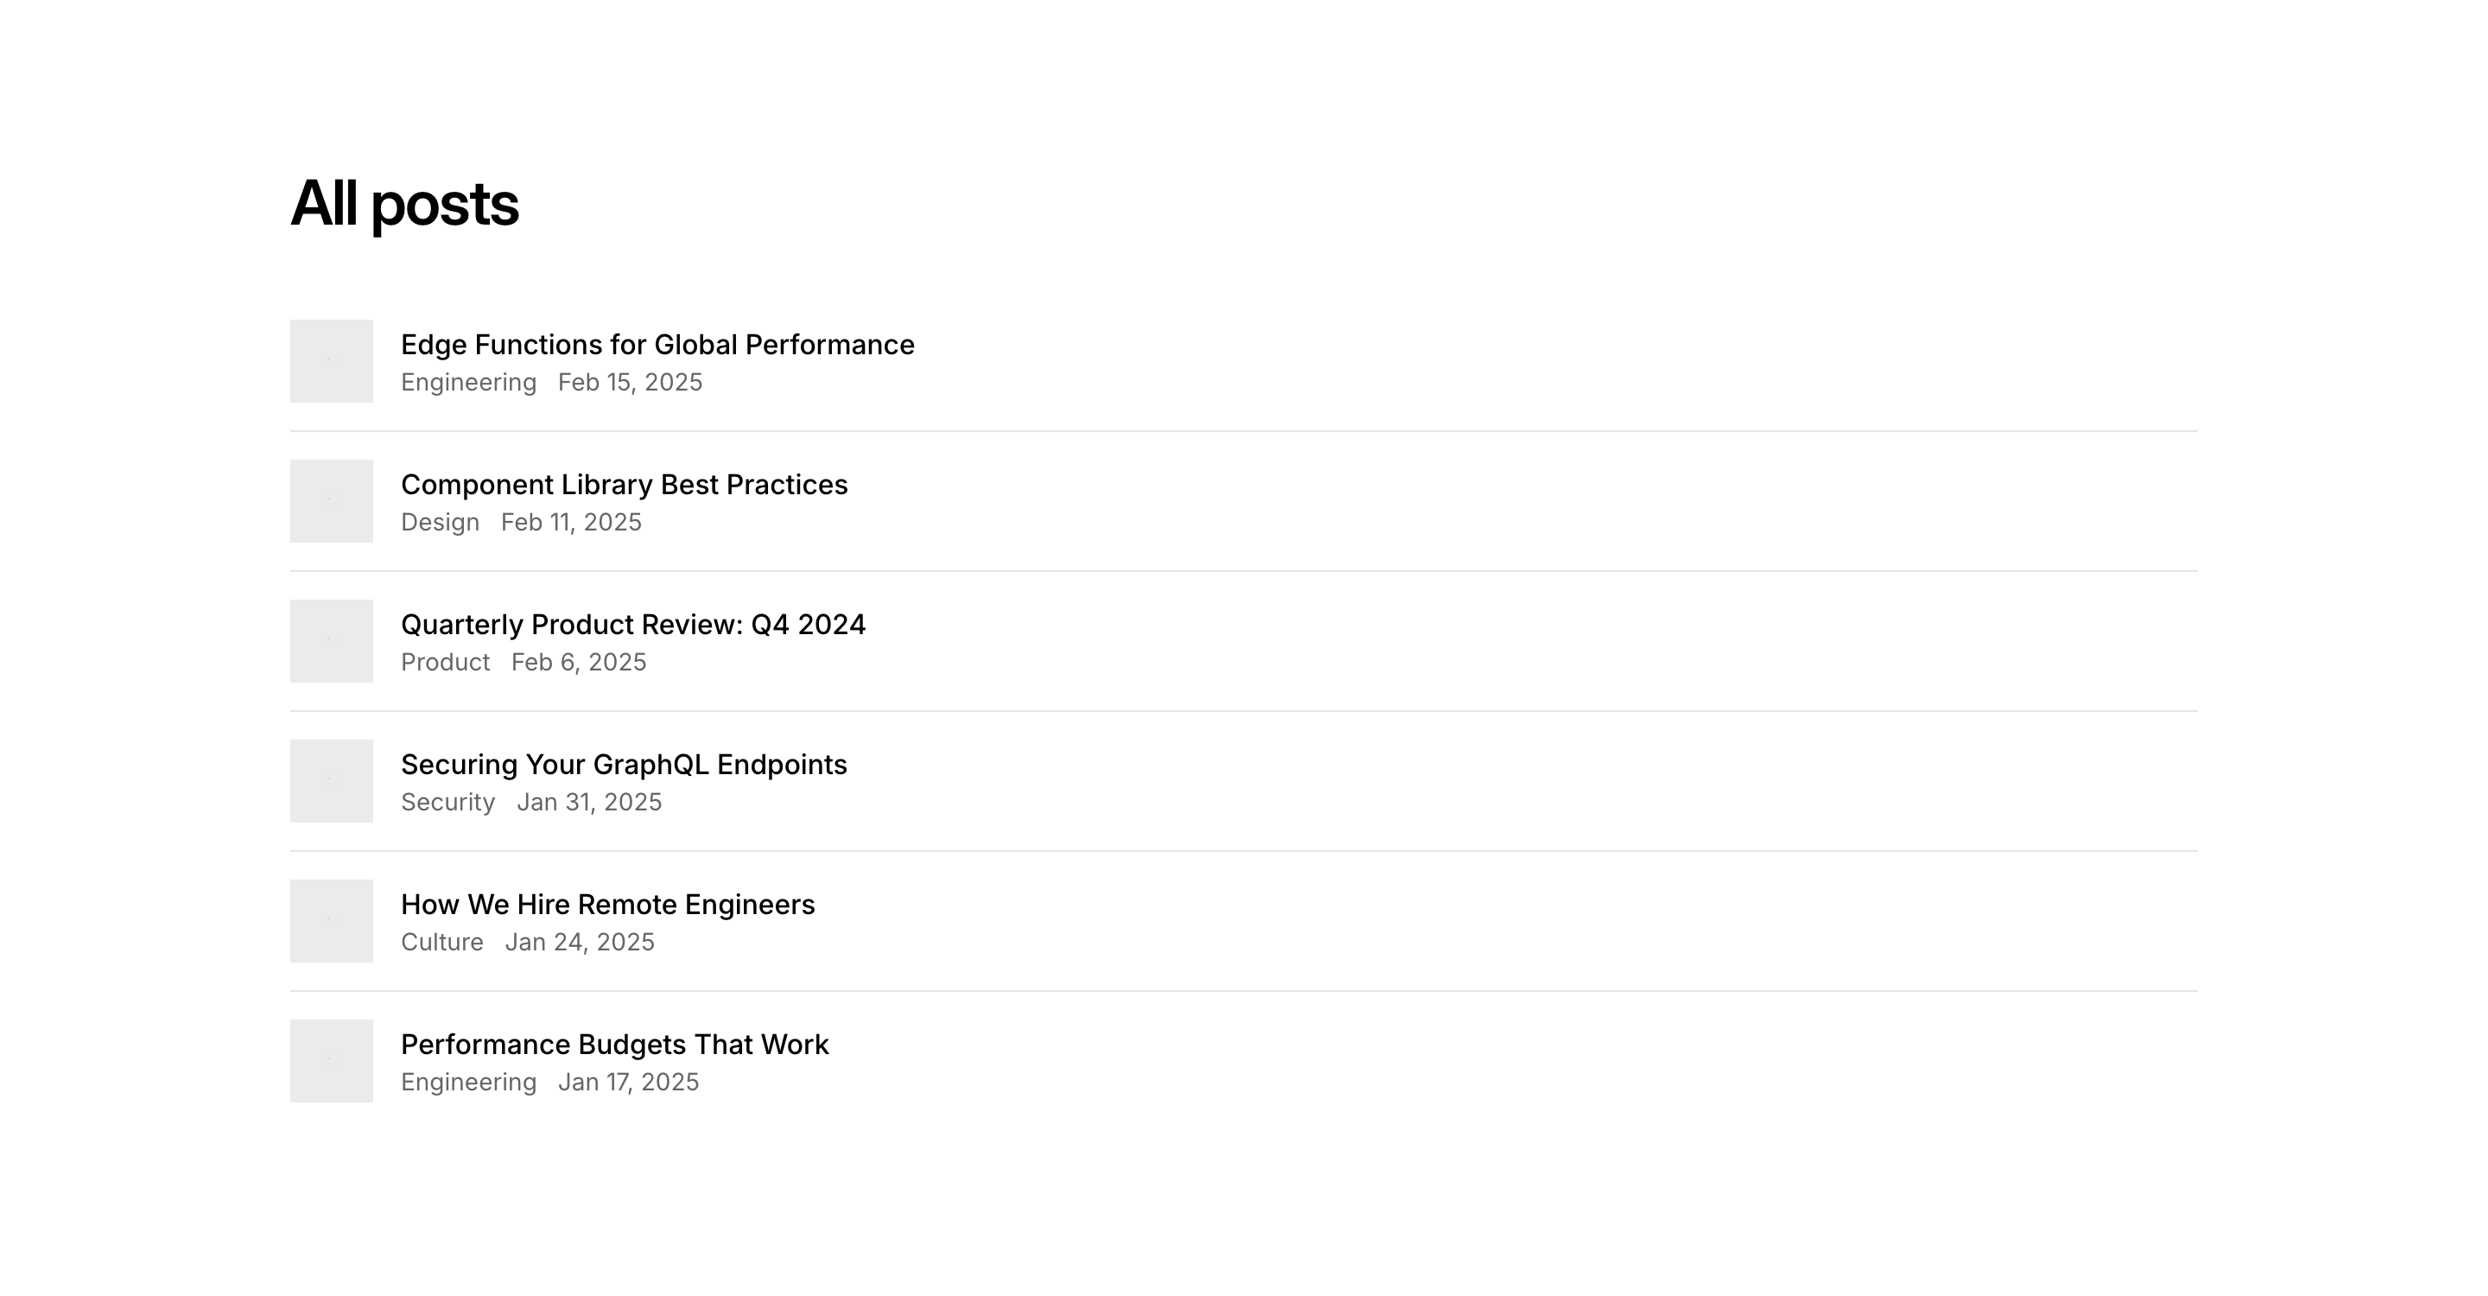Open the Security category label
This screenshot has height=1296, width=2488.
[448, 803]
